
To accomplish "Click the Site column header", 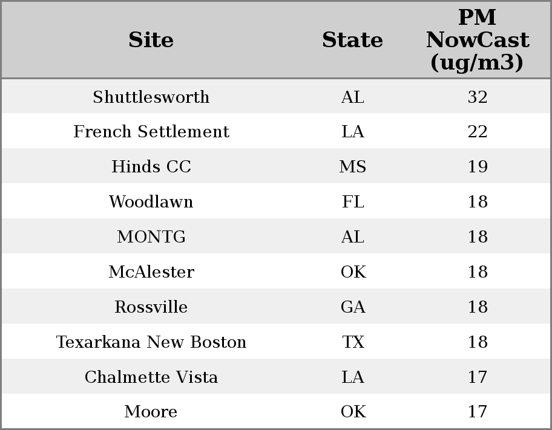I will coord(151,40).
